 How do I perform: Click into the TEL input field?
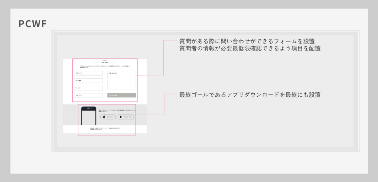point(88,88)
